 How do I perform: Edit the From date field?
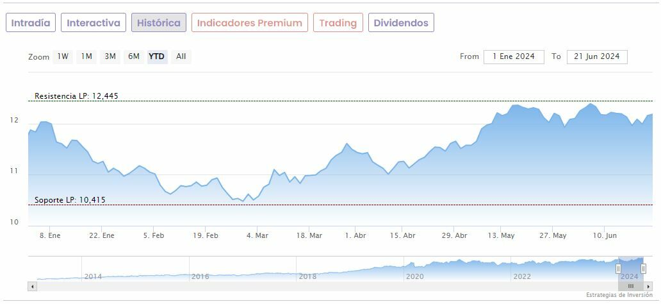click(x=514, y=56)
